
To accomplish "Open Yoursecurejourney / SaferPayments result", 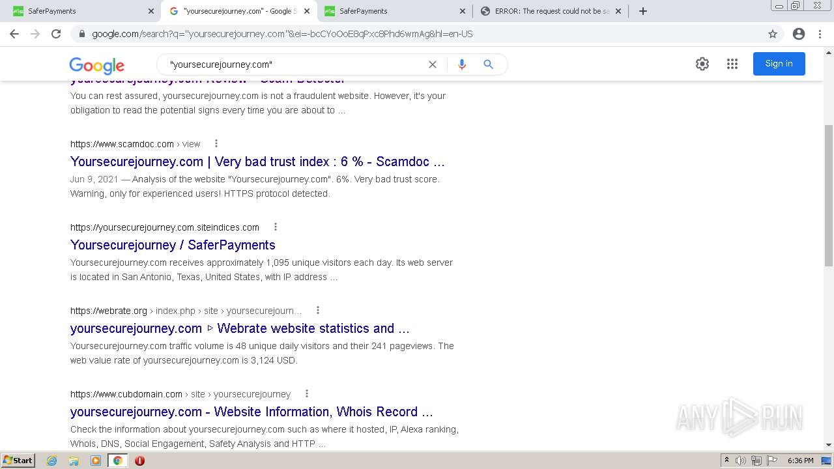I will pos(173,245).
